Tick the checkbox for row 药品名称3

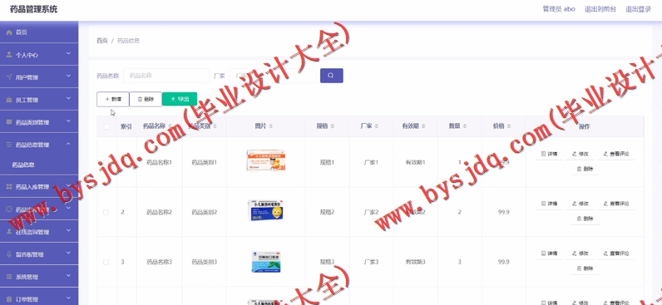[106, 262]
